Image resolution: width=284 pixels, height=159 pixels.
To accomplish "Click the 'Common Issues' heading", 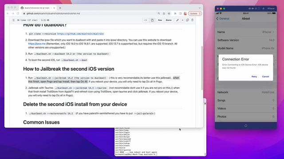I will [x=41, y=122].
